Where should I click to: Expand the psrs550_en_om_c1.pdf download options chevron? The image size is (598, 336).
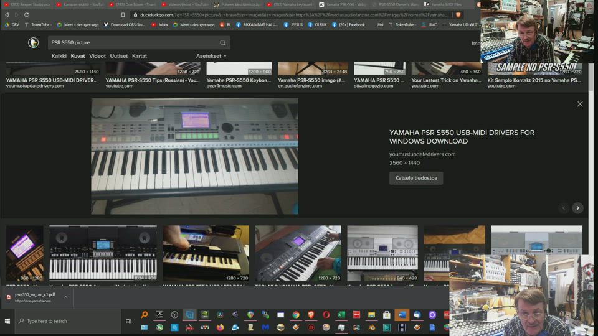click(x=66, y=297)
